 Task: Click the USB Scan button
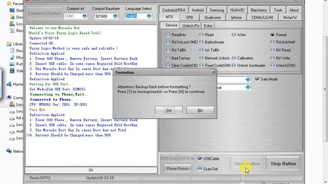point(187,158)
